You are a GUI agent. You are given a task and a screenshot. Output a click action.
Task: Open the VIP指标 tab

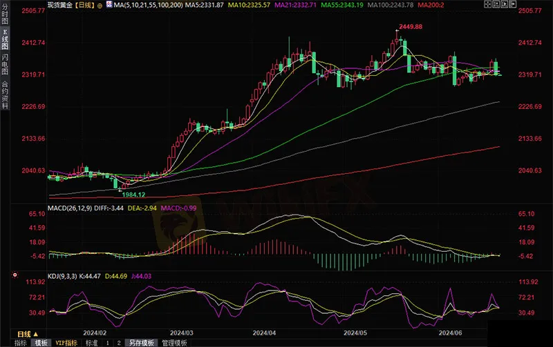click(67, 343)
